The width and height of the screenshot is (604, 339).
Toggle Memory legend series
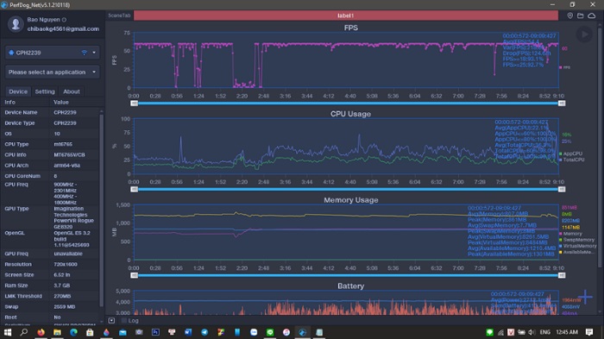tap(570, 234)
